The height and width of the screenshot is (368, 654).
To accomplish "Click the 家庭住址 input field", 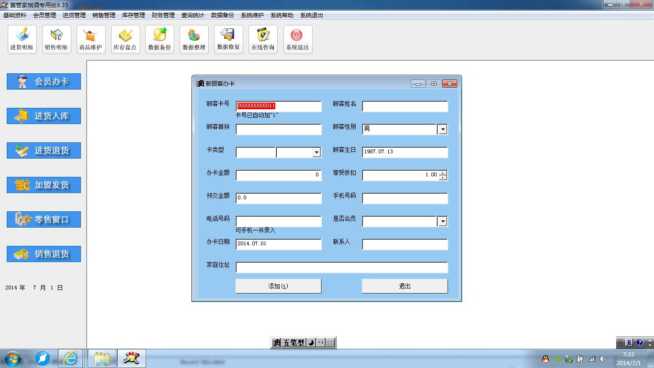I will pos(342,267).
